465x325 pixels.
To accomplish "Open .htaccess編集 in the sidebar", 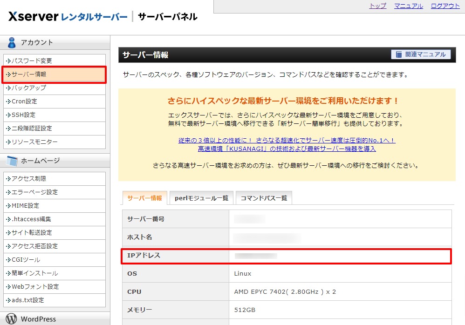I will (x=31, y=219).
